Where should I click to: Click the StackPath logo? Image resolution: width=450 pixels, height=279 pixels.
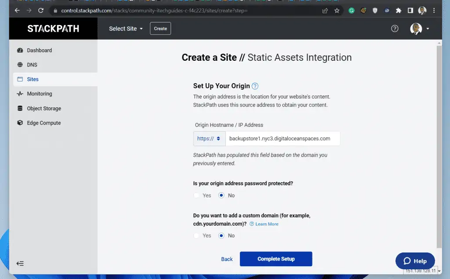(x=53, y=29)
